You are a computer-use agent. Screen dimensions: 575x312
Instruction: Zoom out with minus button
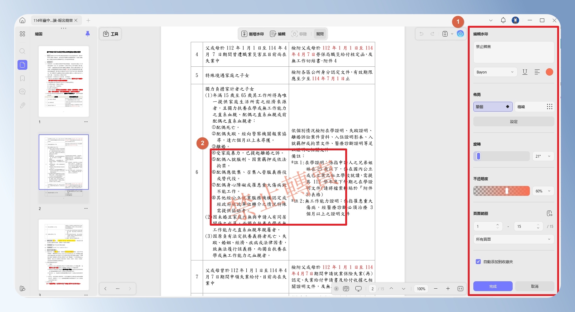click(x=436, y=289)
